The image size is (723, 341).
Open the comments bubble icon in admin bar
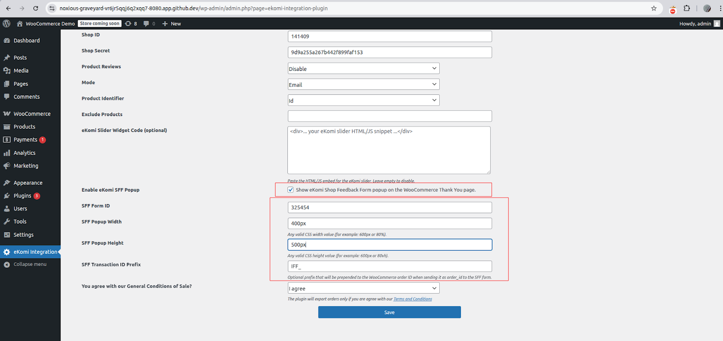coord(146,23)
